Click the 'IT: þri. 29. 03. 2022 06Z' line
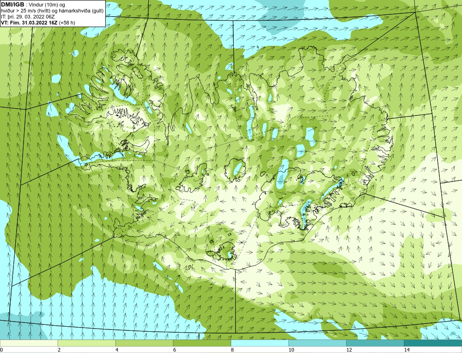 [x=28, y=17]
